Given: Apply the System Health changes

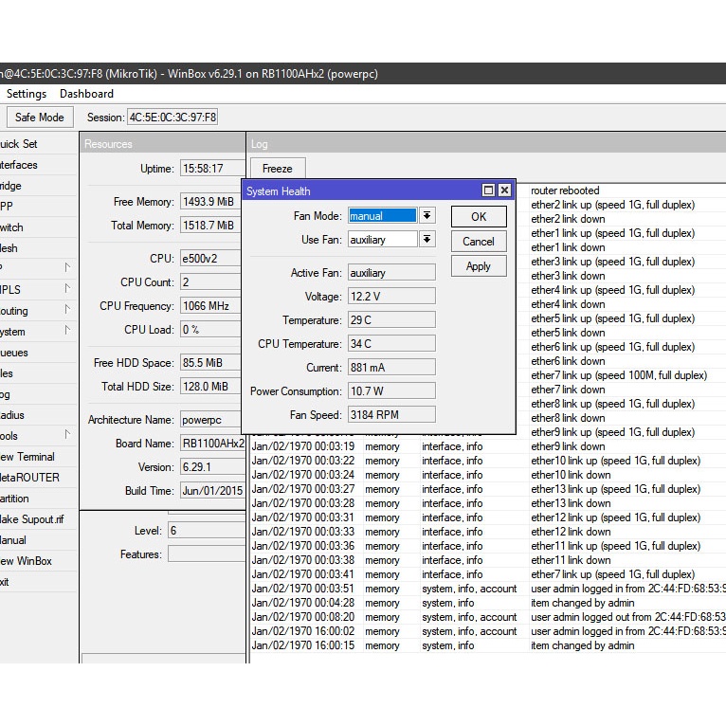Looking at the screenshot, I should [479, 266].
